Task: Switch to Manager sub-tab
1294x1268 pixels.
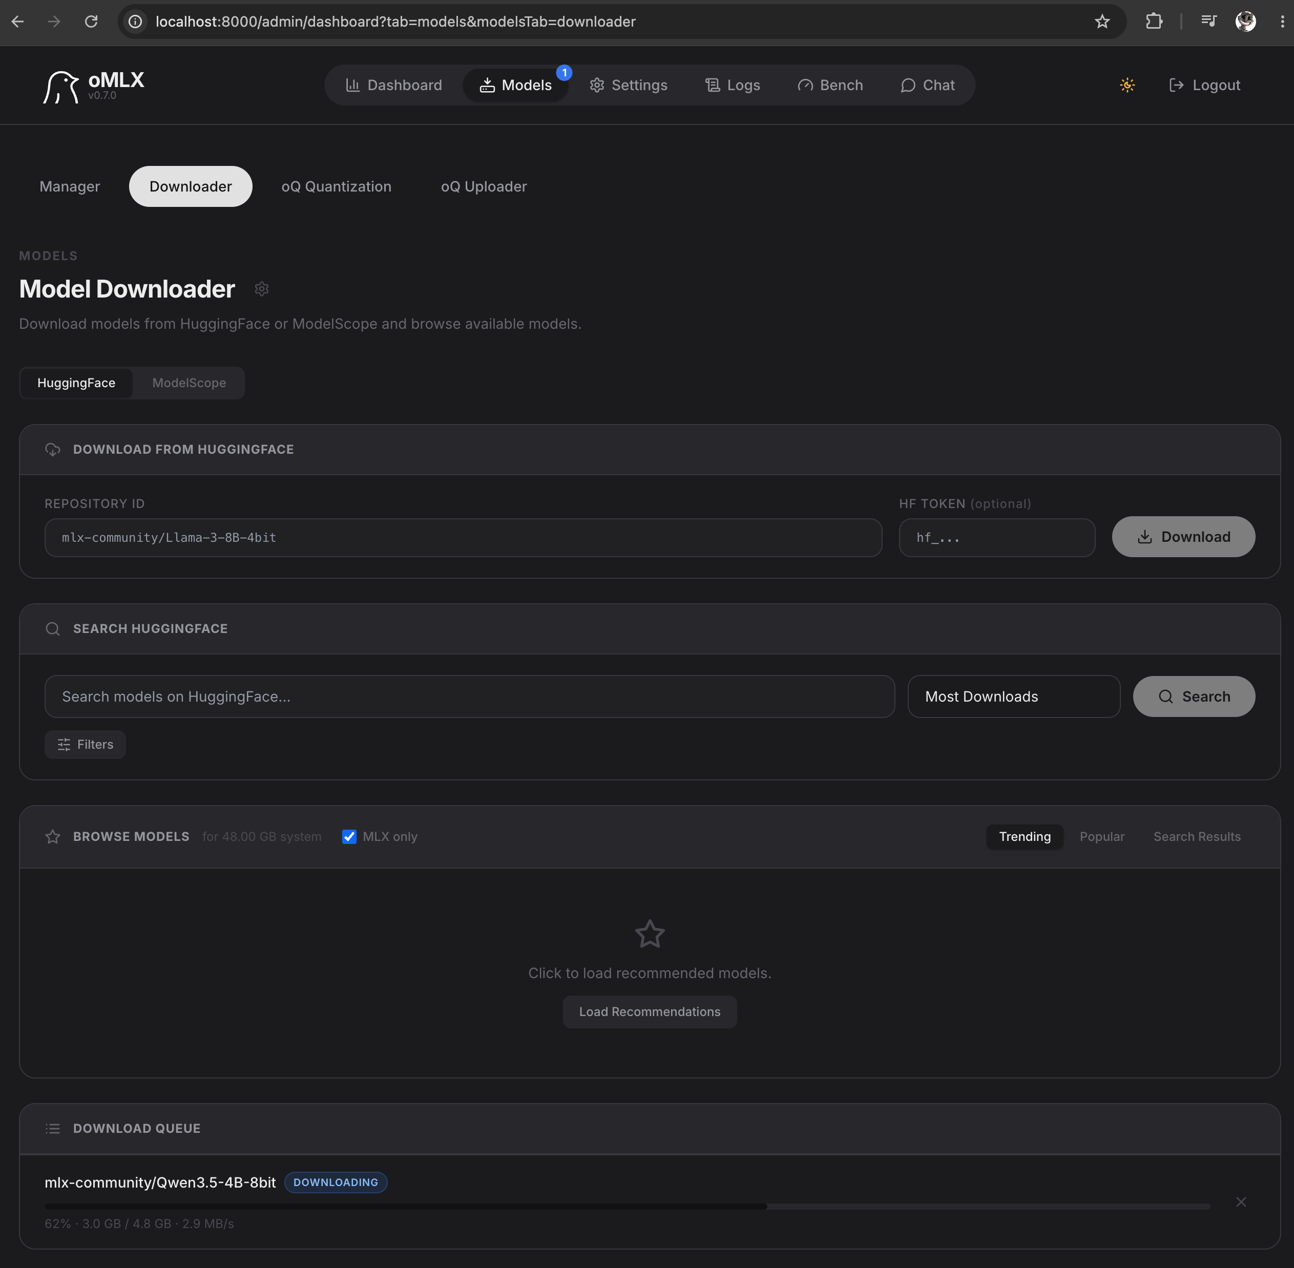Action: point(70,186)
